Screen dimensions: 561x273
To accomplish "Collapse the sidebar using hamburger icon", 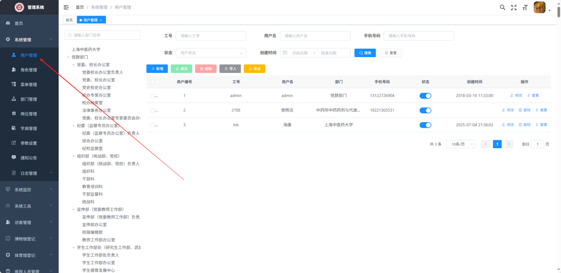I will [66, 7].
